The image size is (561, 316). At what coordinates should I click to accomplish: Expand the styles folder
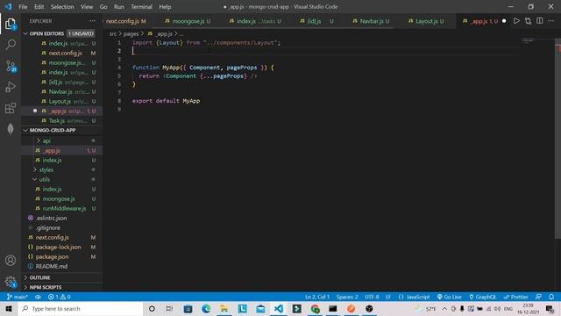click(46, 169)
